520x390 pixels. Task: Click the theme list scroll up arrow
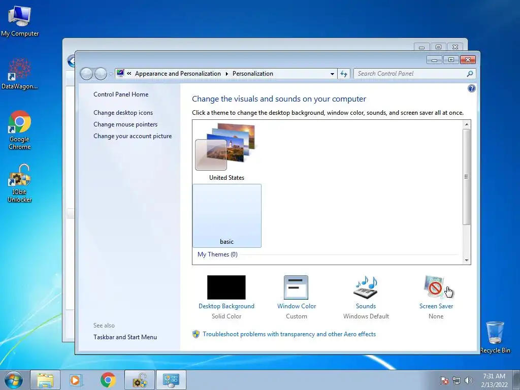467,124
